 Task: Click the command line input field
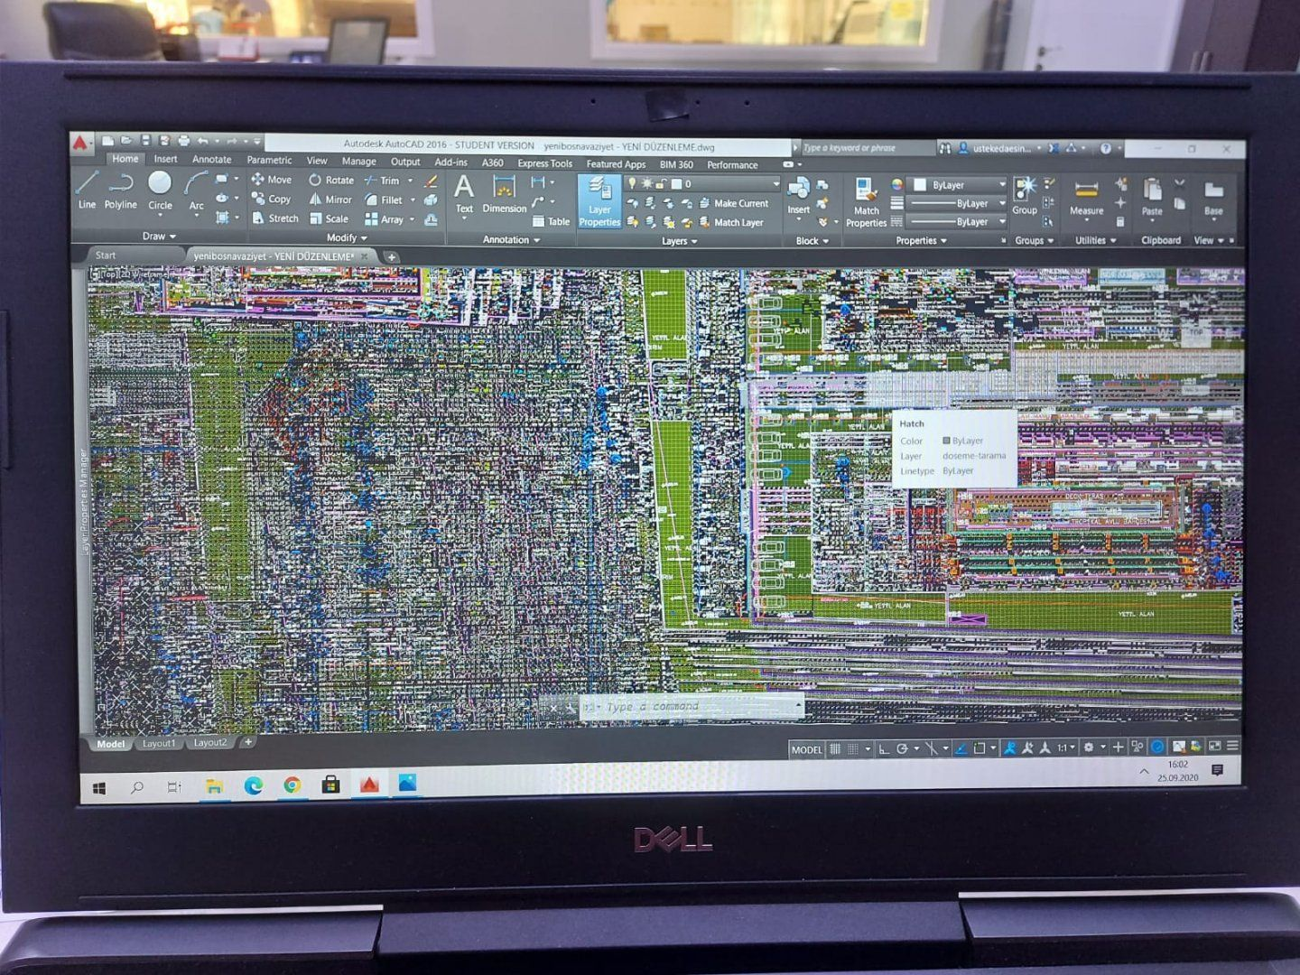click(691, 707)
